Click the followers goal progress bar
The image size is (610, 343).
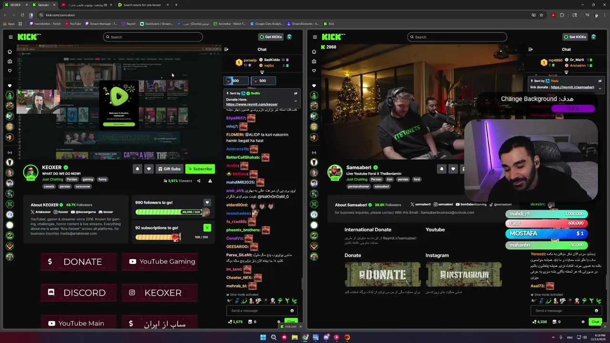(x=173, y=212)
